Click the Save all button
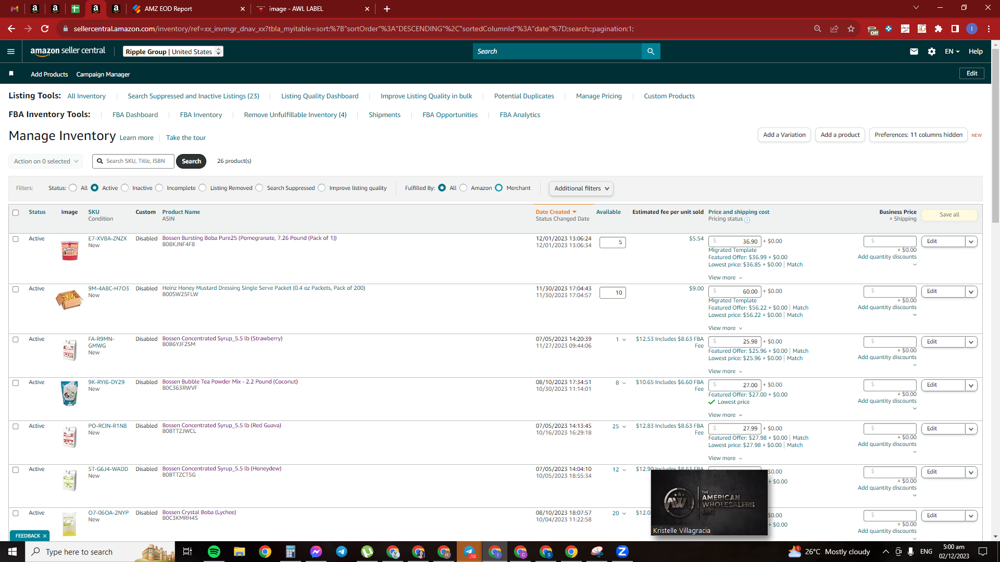Image resolution: width=1000 pixels, height=562 pixels. coord(949,215)
